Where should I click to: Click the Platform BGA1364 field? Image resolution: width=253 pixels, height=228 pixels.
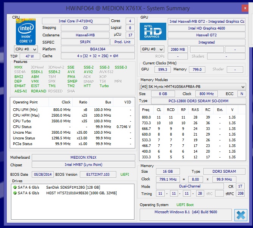[x=98, y=49]
